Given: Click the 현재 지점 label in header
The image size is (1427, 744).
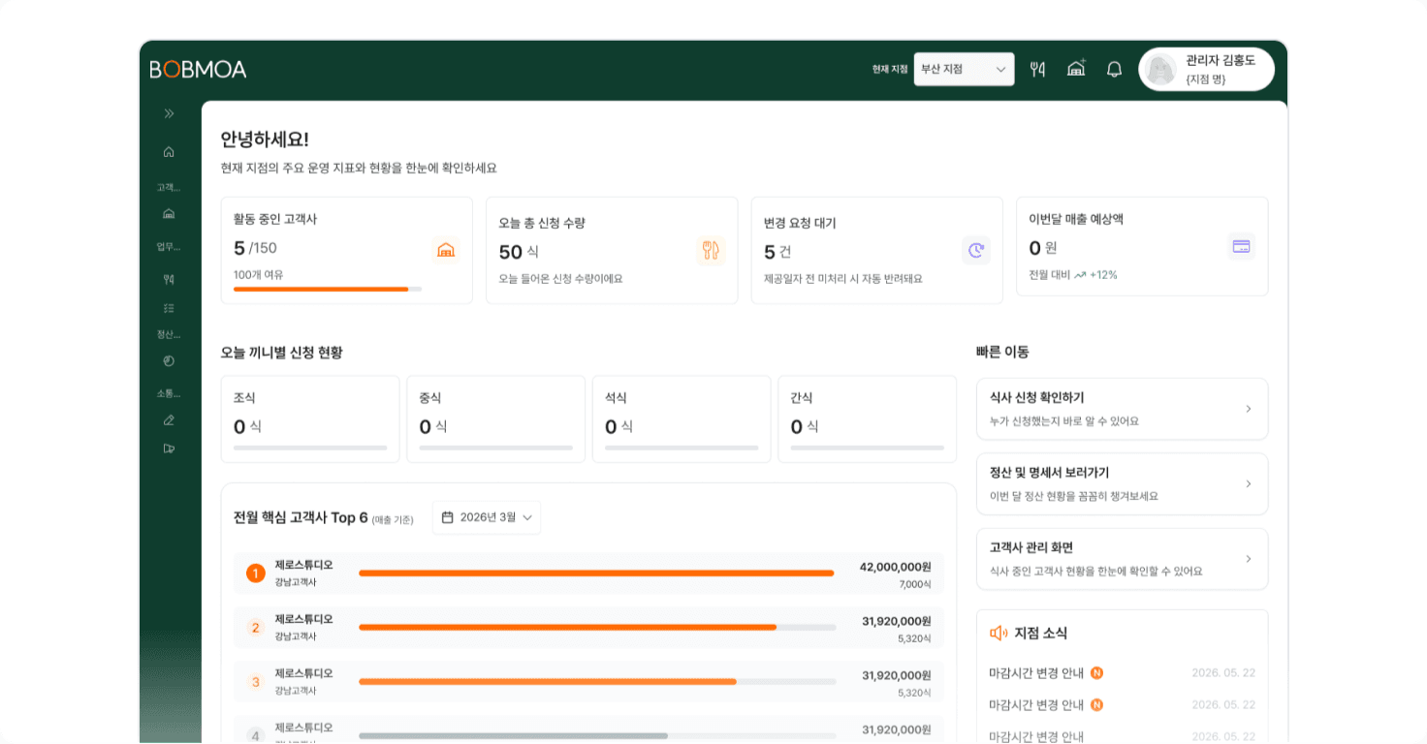Looking at the screenshot, I should coord(890,69).
